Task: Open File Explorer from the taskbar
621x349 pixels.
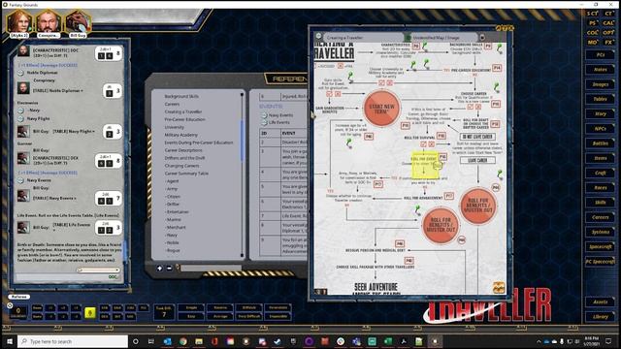Action: (199, 341)
